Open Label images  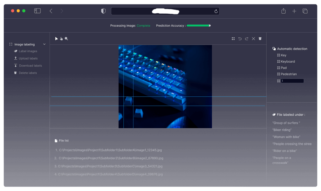[x=26, y=51]
